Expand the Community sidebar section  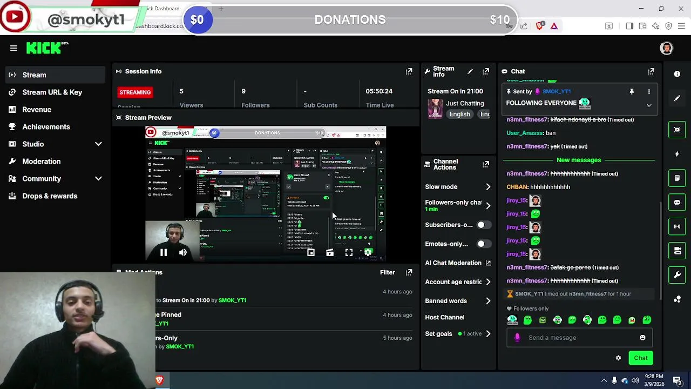(98, 179)
